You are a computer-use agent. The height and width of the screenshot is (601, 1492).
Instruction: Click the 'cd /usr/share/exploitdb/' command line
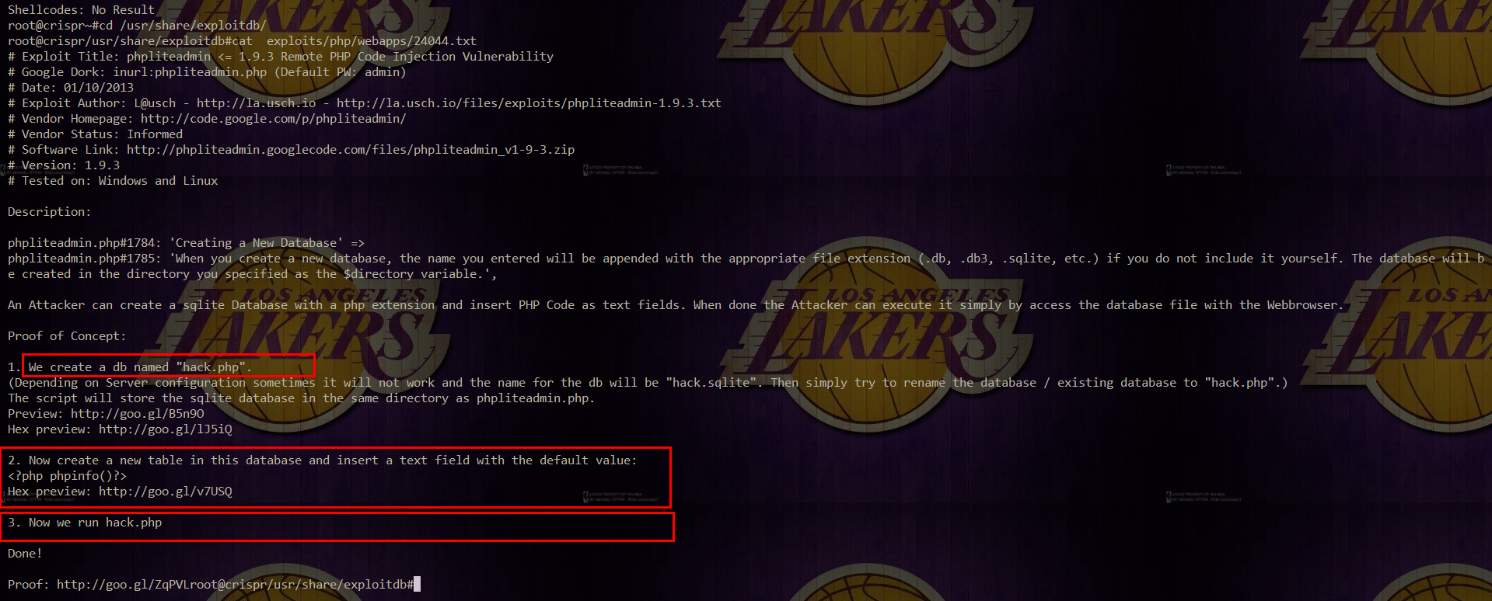[137, 26]
